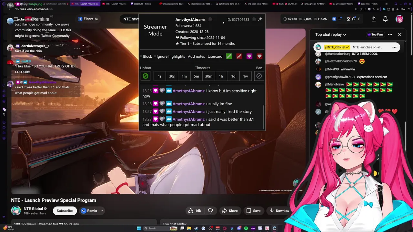Viewport: 413px width, 232px height.
Task: Click the red diamond unVIP icon
Action: 259,56
